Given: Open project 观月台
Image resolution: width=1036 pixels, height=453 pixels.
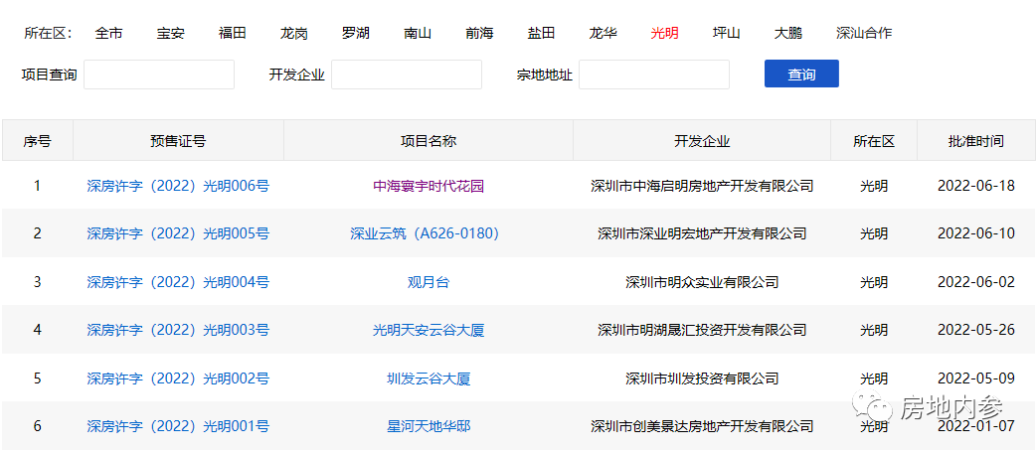Looking at the screenshot, I should [x=429, y=282].
